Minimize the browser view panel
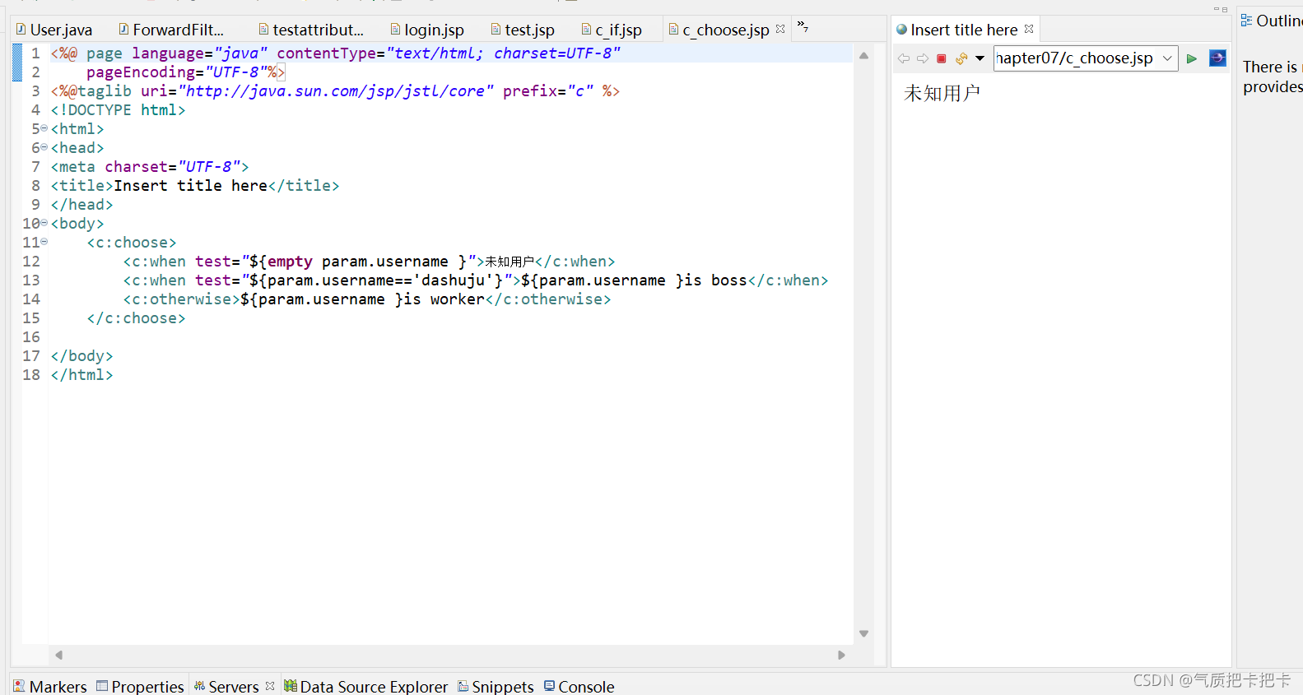This screenshot has width=1303, height=695. (x=1217, y=9)
